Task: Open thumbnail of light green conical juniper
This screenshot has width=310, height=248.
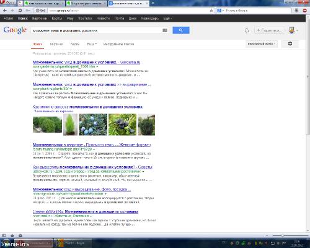Action: coord(70,125)
